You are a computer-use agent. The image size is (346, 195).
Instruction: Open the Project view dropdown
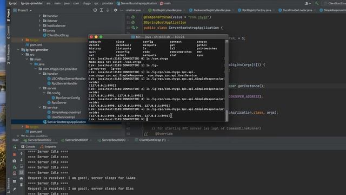point(23,10)
